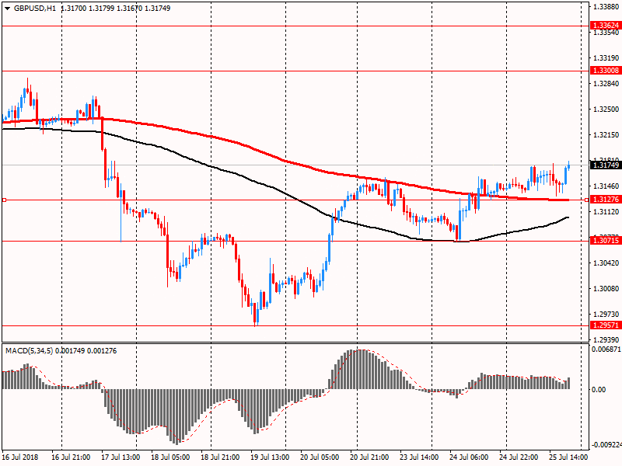
Task: Click the 23 Jul 14:00 time label
Action: [419, 457]
